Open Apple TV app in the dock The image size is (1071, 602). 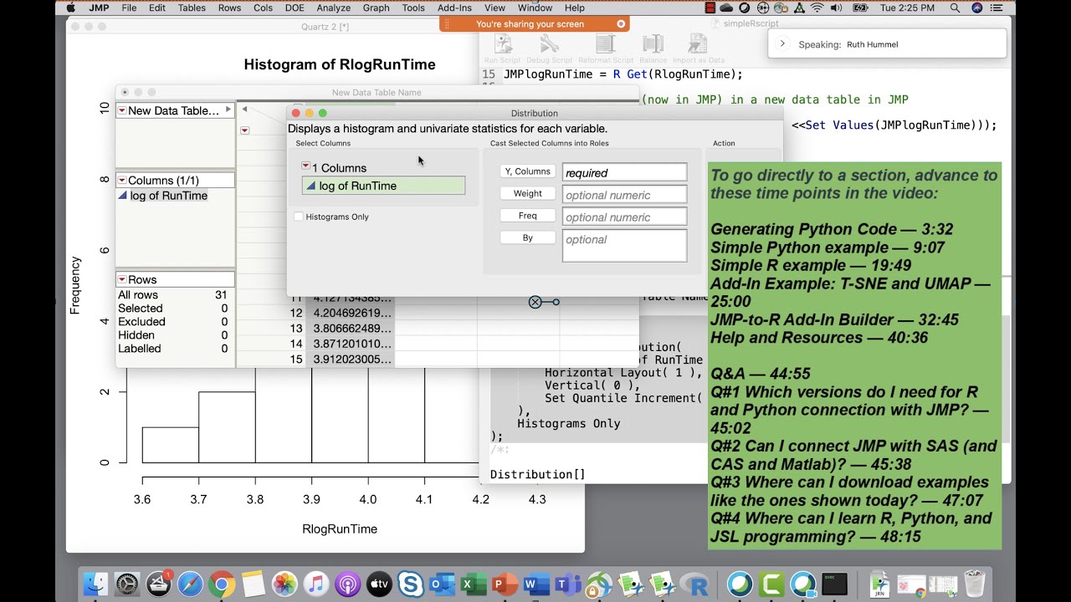tap(379, 584)
